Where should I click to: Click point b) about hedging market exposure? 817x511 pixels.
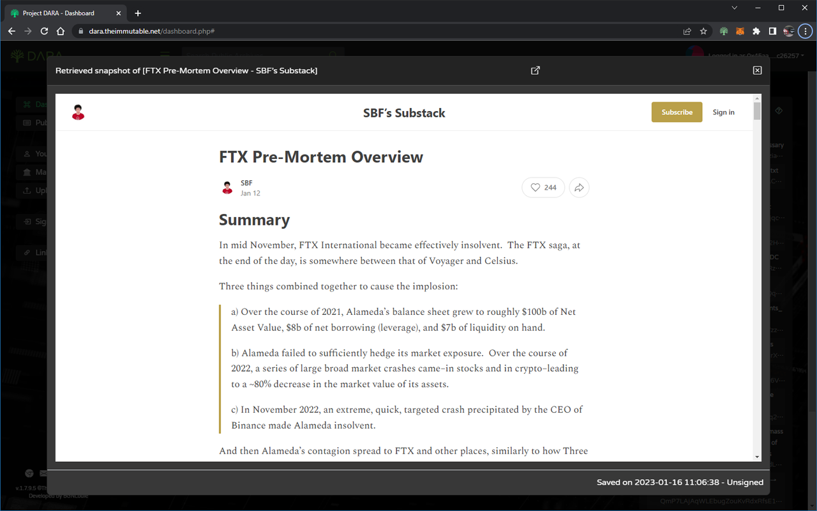[x=405, y=369]
